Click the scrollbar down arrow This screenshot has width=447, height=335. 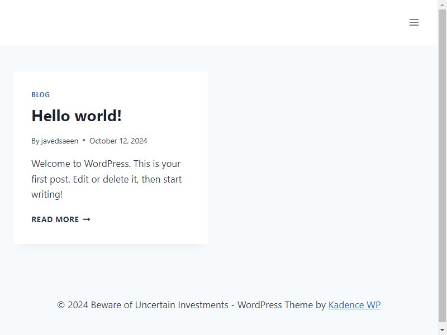click(442, 330)
